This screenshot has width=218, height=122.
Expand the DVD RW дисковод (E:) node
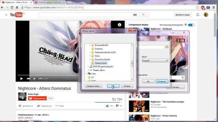point(89,67)
